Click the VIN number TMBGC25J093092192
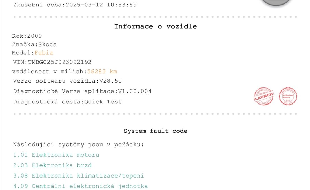Screen dimensions: 310x190 60,62
